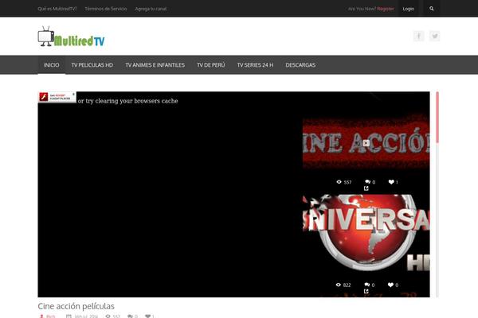The width and height of the screenshot is (478, 318).
Task: Click the comments icon under Universal thumbnail
Action: (367, 285)
